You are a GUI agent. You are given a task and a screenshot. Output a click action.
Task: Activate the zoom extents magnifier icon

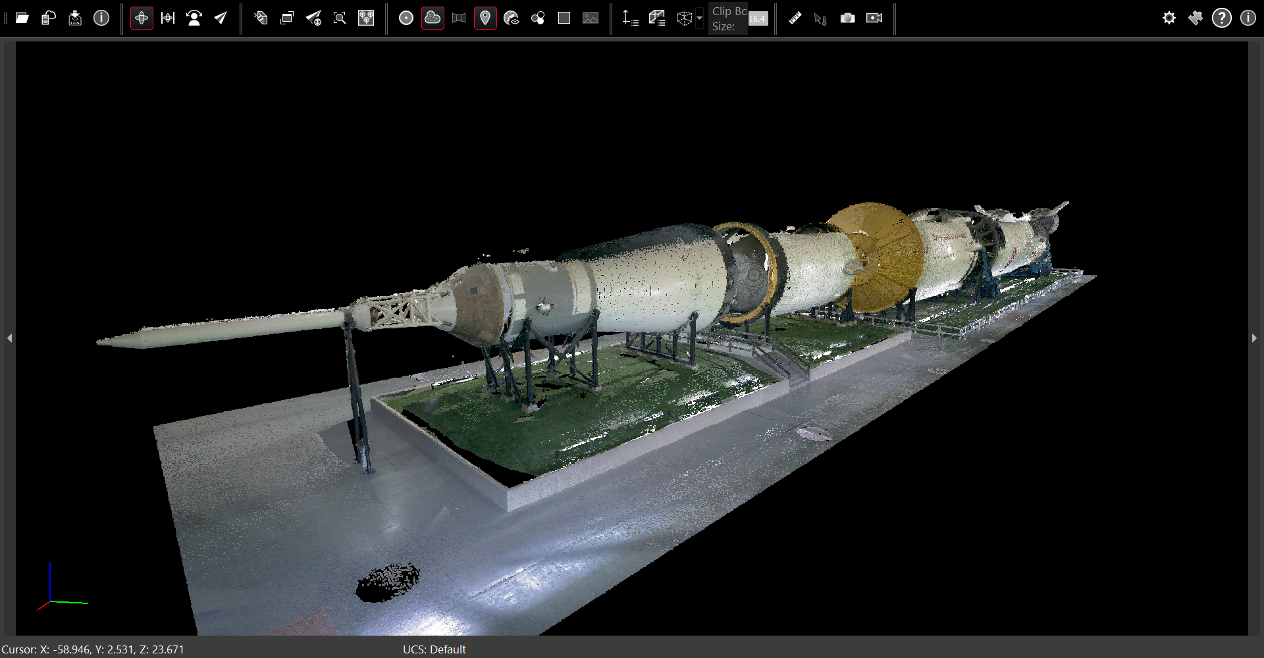pyautogui.click(x=340, y=18)
